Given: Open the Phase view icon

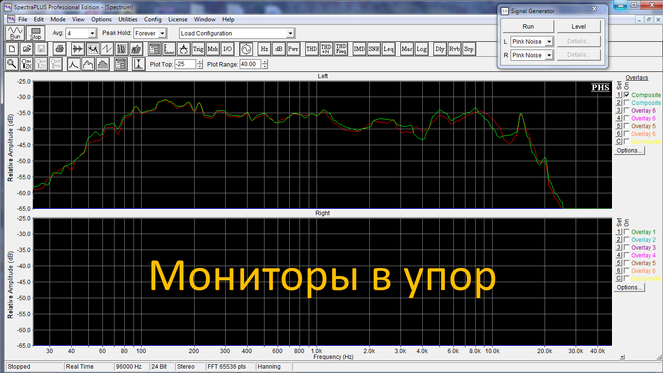Looking at the screenshot, I should point(107,49).
